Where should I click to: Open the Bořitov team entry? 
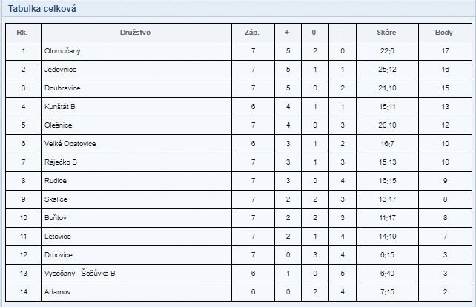pos(56,218)
